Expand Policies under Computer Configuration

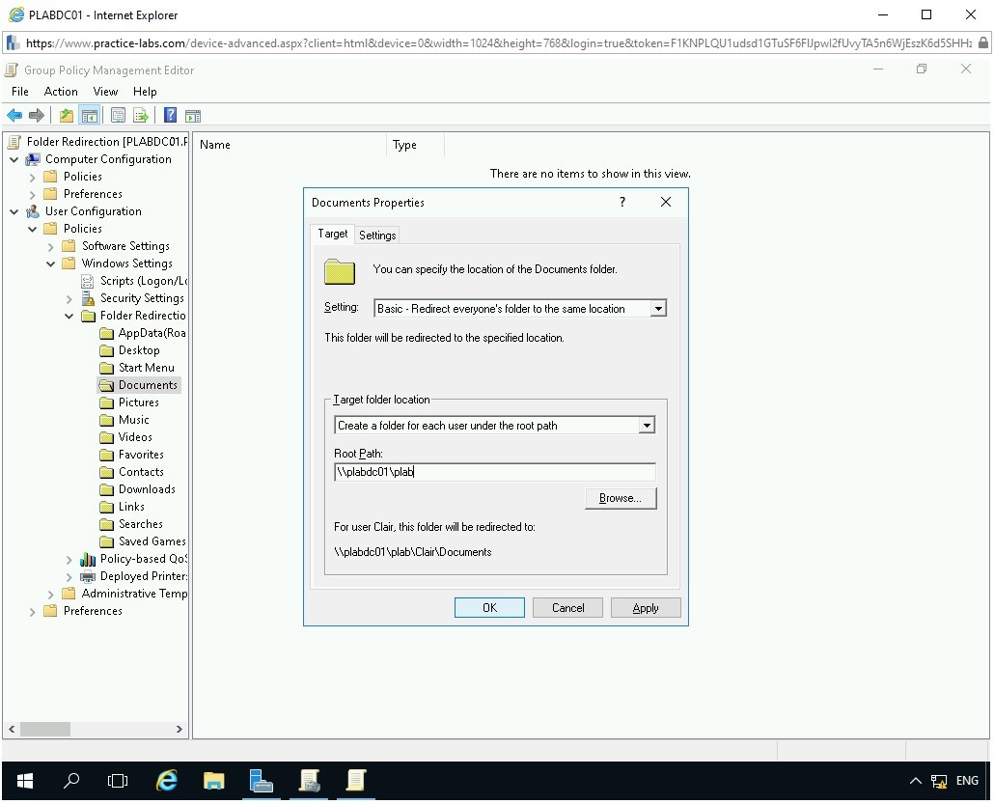tap(33, 177)
